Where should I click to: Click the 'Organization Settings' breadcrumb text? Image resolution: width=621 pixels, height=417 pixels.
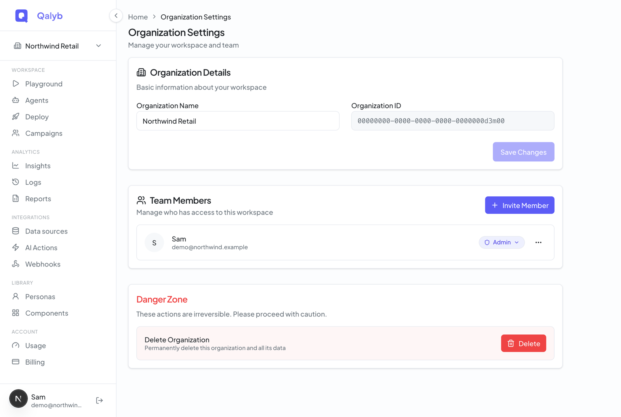(x=196, y=17)
